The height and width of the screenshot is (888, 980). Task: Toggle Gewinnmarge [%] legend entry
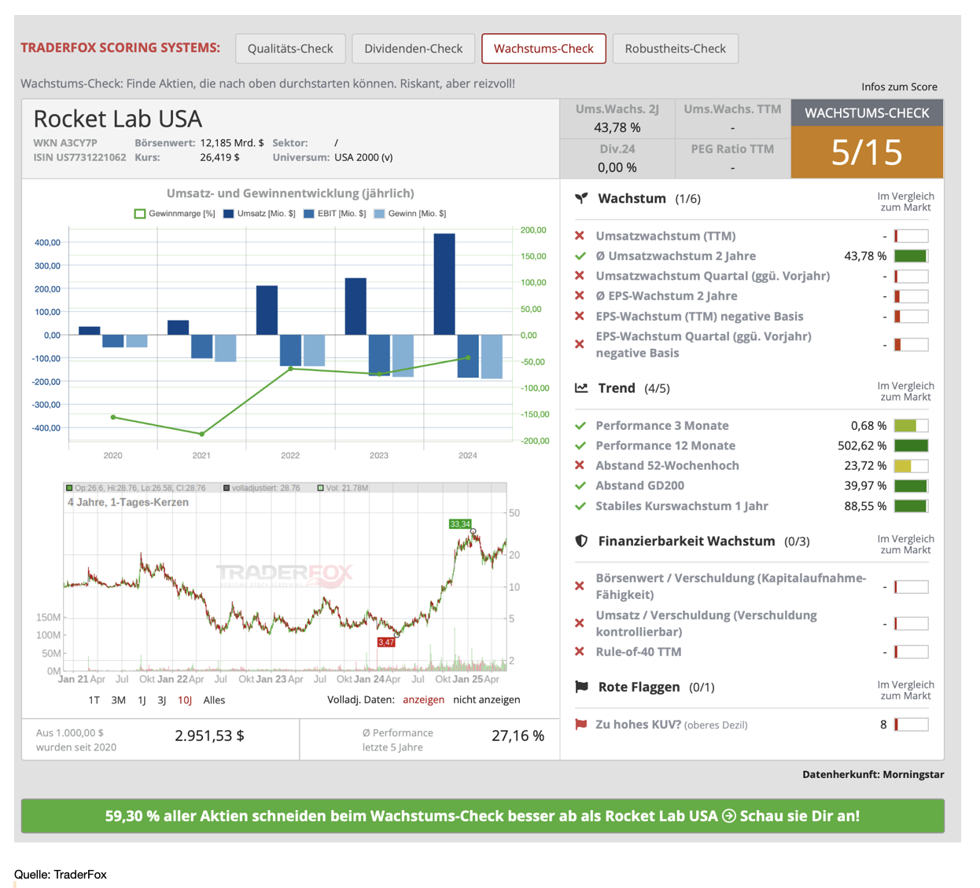[x=175, y=214]
